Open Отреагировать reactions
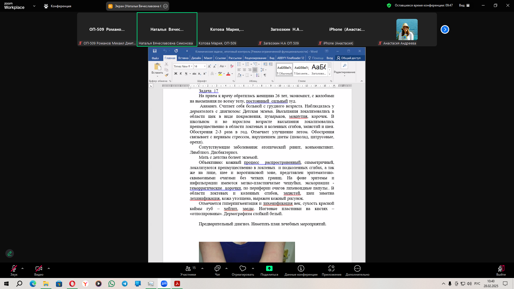 pyautogui.click(x=243, y=270)
